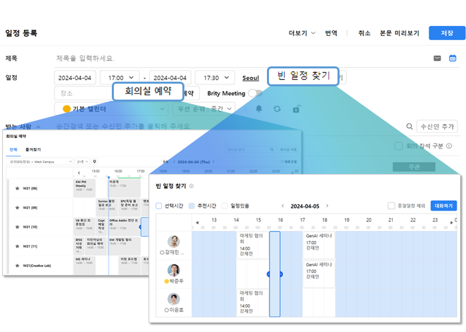This screenshot has width=466, height=332.
Task: Toggle the Brity Meeting switch
Action: coord(255,93)
